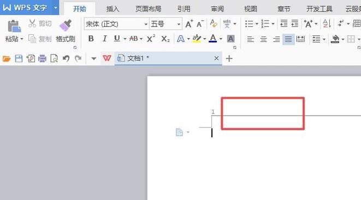Insert bulleted list

[249, 23]
